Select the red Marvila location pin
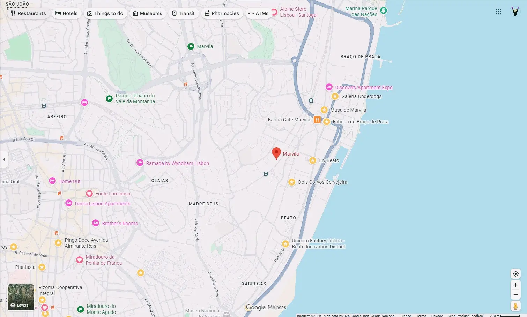 (276, 153)
